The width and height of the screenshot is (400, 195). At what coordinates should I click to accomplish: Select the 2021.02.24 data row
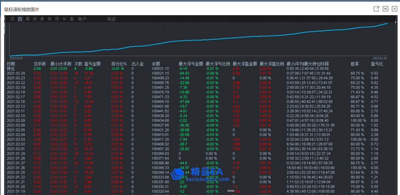coord(16,73)
